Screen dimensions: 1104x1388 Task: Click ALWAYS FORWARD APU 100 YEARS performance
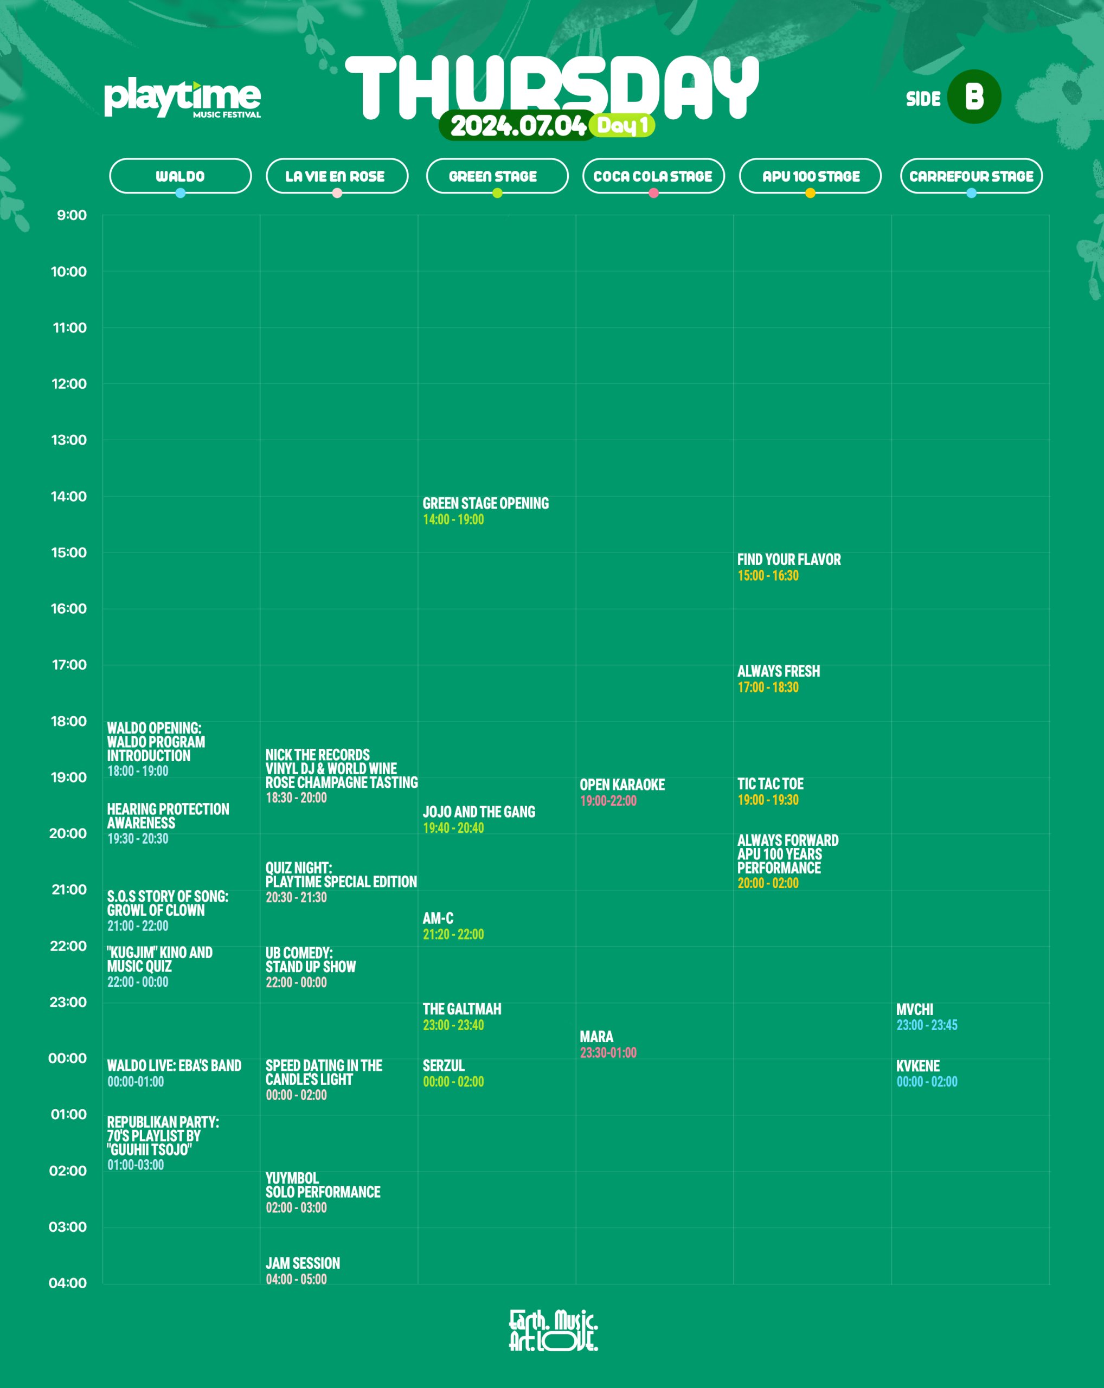(x=788, y=862)
